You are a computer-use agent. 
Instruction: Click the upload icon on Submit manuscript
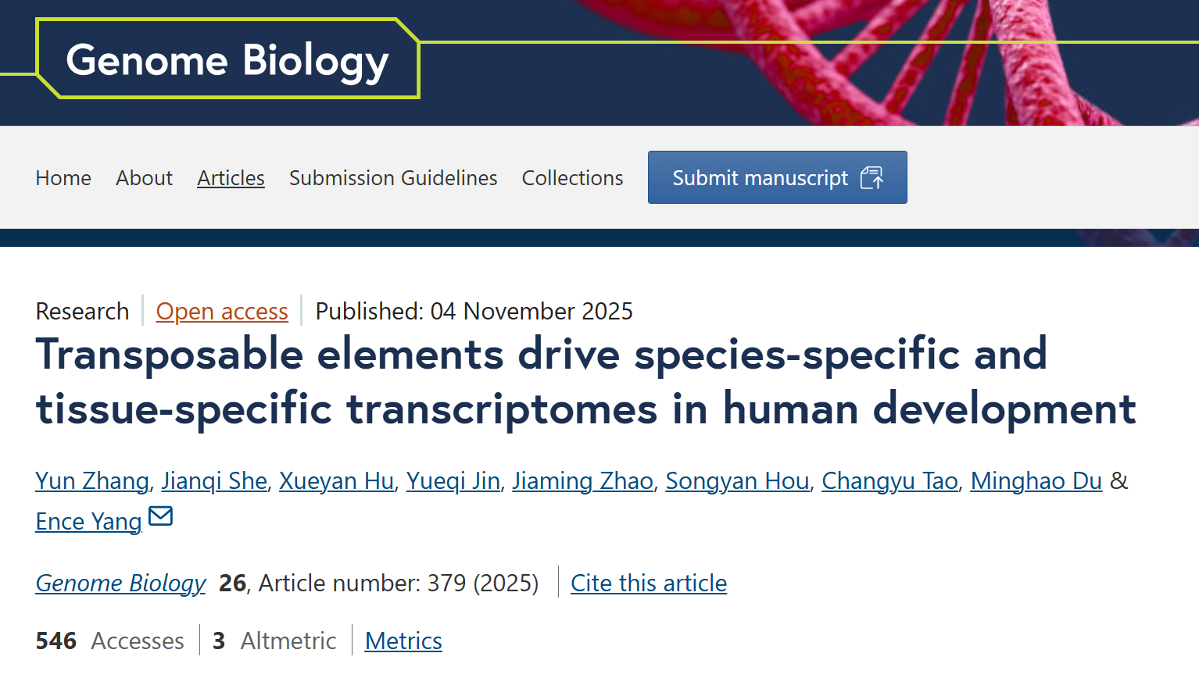pyautogui.click(x=872, y=178)
